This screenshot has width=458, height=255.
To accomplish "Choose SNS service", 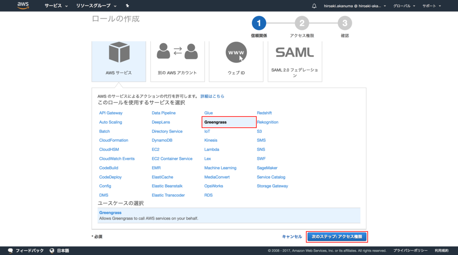I will (261, 149).
